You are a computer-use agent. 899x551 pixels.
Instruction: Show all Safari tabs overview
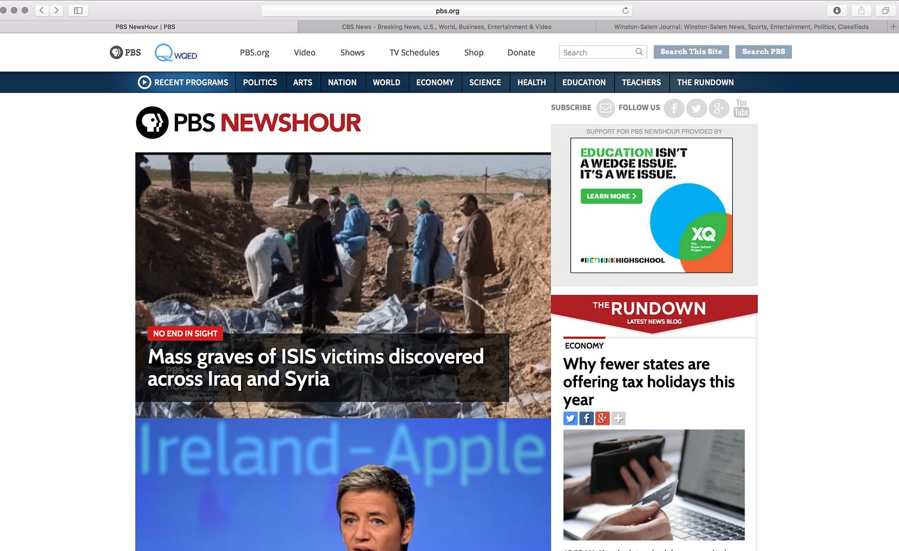point(885,10)
